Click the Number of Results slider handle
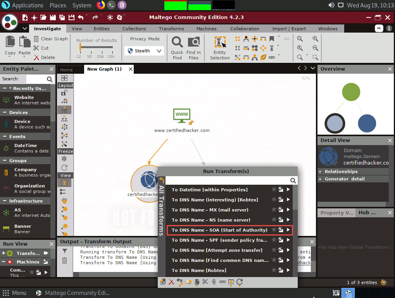395x298 pixels. point(80,47)
